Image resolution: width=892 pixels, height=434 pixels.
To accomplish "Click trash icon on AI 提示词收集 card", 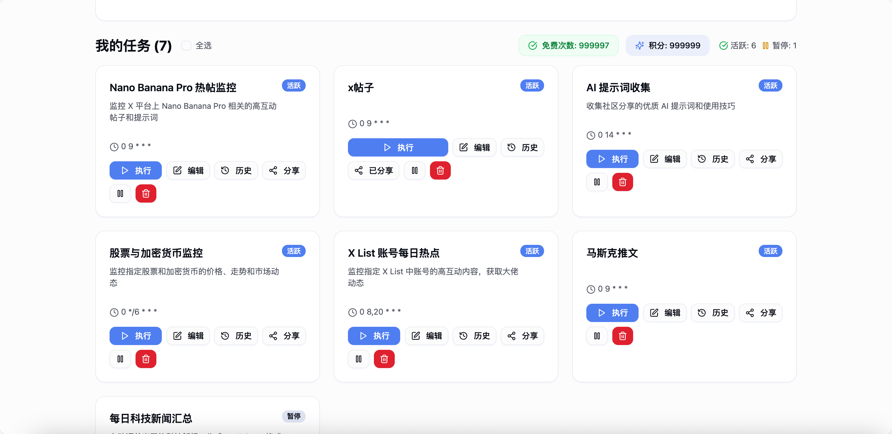I will point(622,182).
